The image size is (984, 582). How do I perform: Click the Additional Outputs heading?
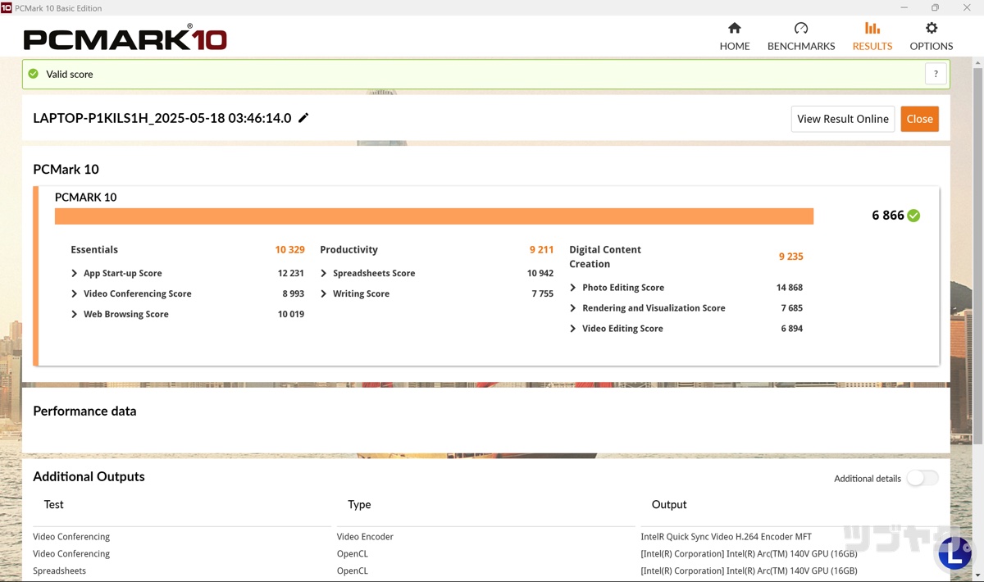coord(89,477)
